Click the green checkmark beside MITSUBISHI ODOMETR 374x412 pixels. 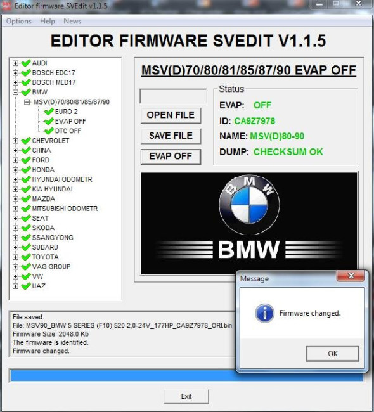tap(26, 209)
